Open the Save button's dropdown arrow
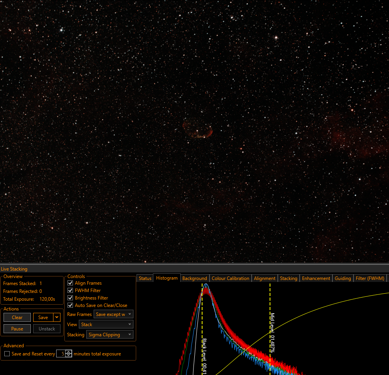This screenshot has height=375, width=389. (57, 317)
